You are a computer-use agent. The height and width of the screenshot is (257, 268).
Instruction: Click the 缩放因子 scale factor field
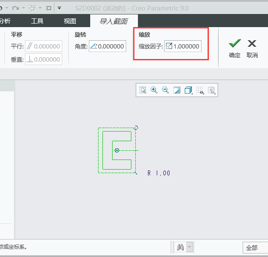183,46
